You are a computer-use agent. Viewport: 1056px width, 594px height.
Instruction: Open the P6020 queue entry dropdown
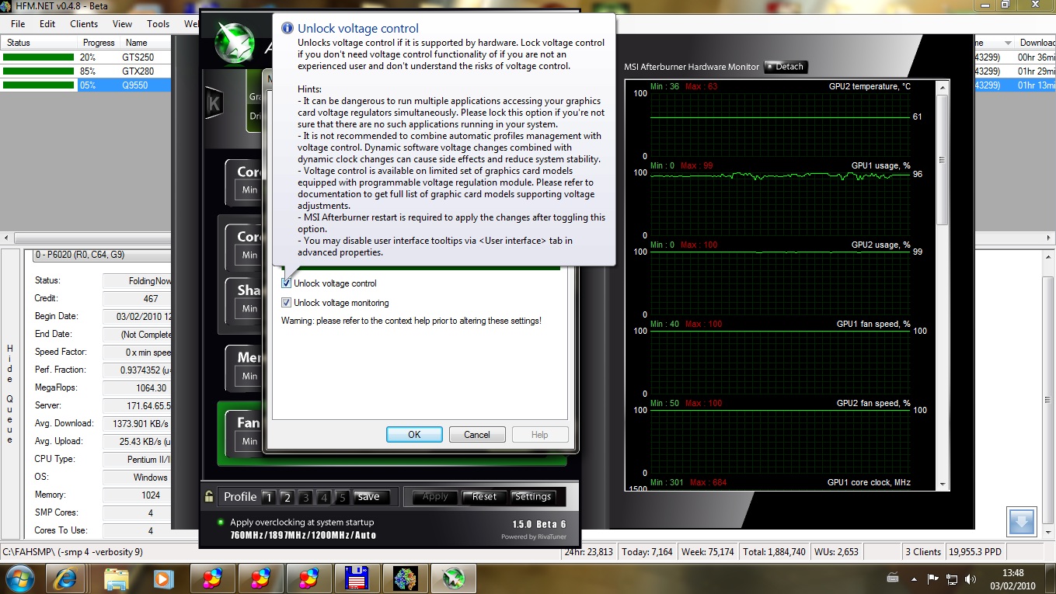click(102, 255)
